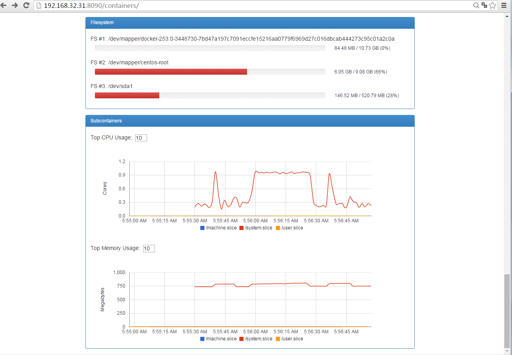This screenshot has width=512, height=355.
Task: Click the scrollbar up arrow
Action: (x=507, y=15)
